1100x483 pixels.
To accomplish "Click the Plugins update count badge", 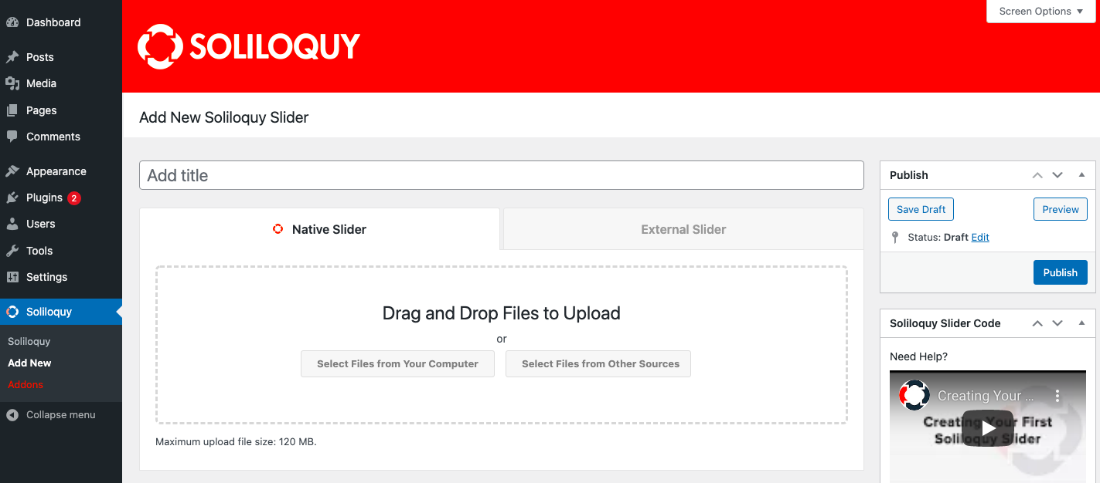I will (x=74, y=198).
